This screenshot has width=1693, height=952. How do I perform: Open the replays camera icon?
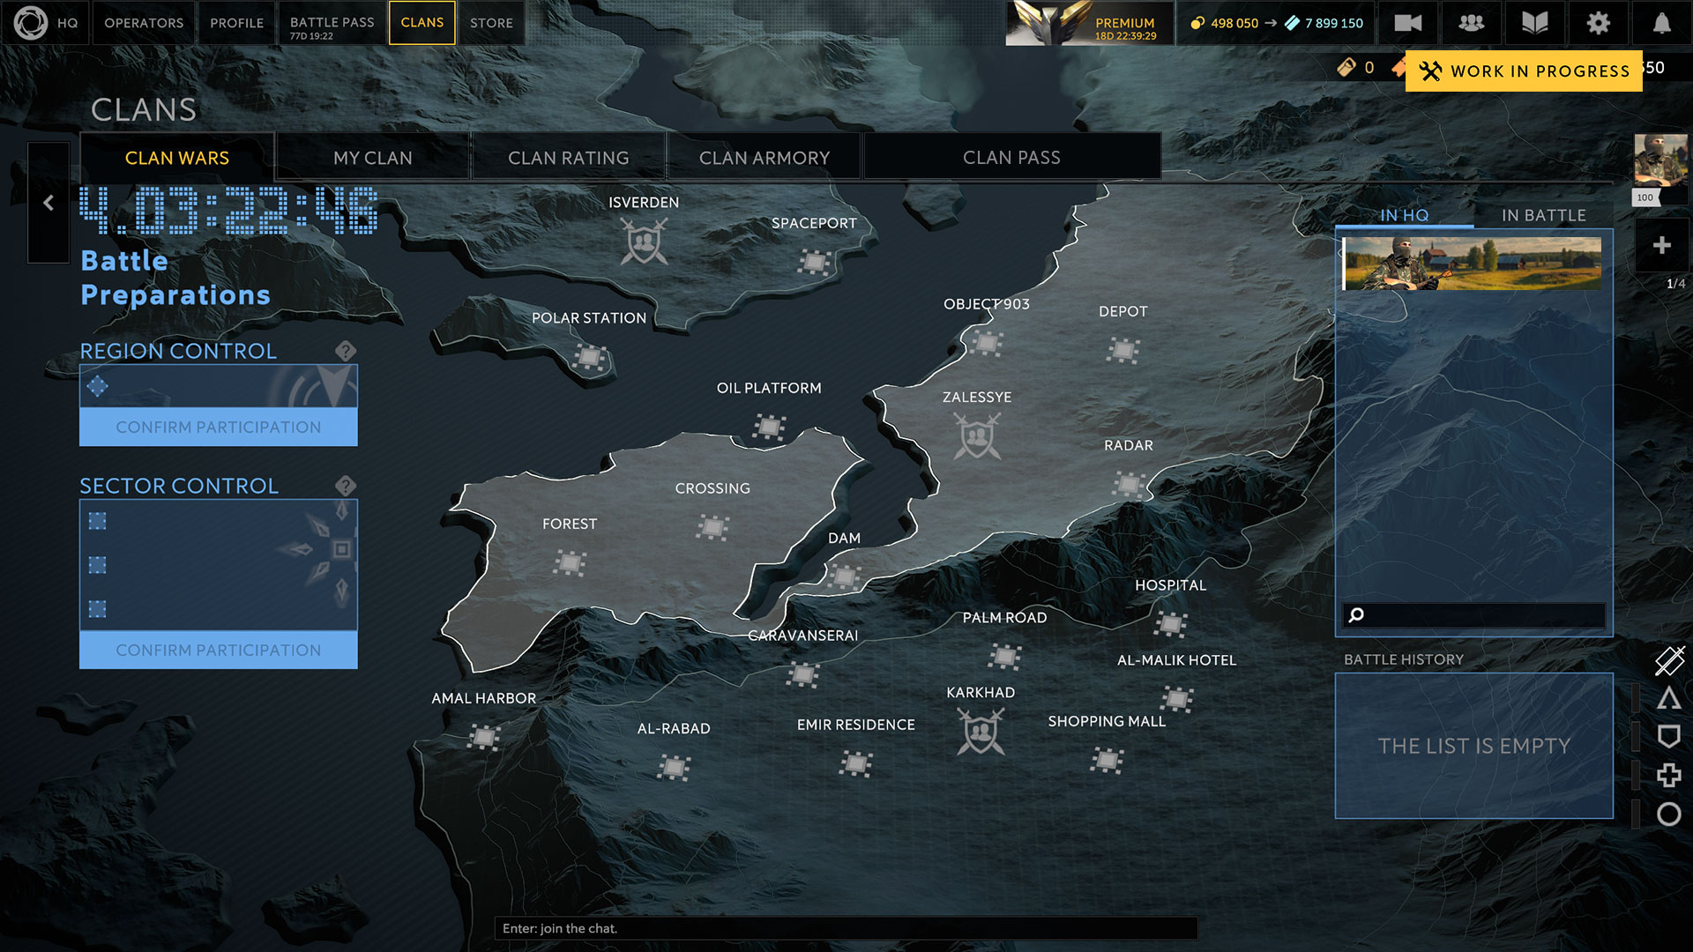click(1407, 23)
